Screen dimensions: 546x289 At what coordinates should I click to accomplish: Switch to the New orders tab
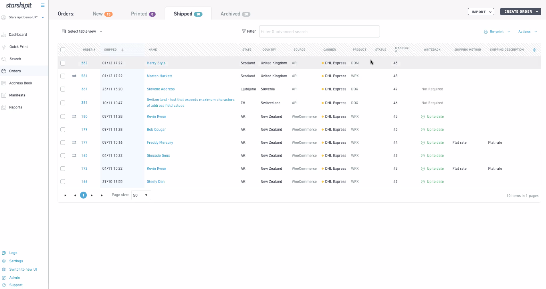click(102, 14)
